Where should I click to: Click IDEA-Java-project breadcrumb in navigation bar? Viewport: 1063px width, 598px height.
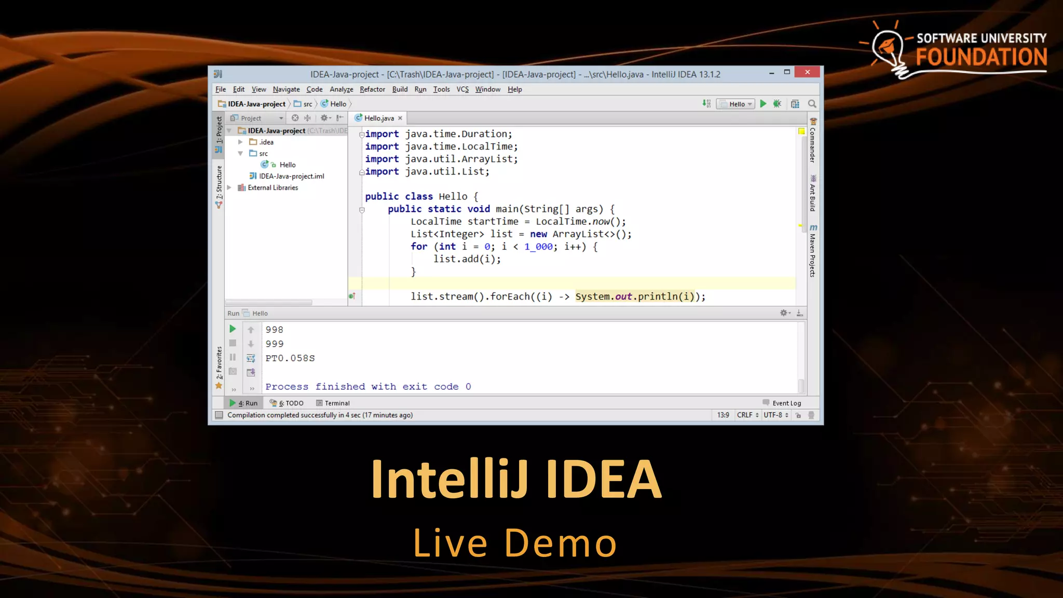(252, 104)
